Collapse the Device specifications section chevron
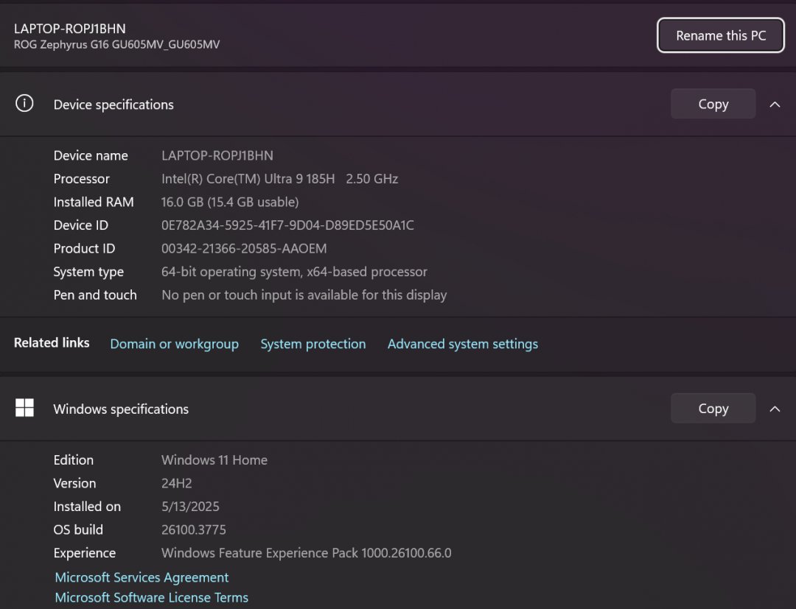This screenshot has height=609, width=796. click(775, 105)
